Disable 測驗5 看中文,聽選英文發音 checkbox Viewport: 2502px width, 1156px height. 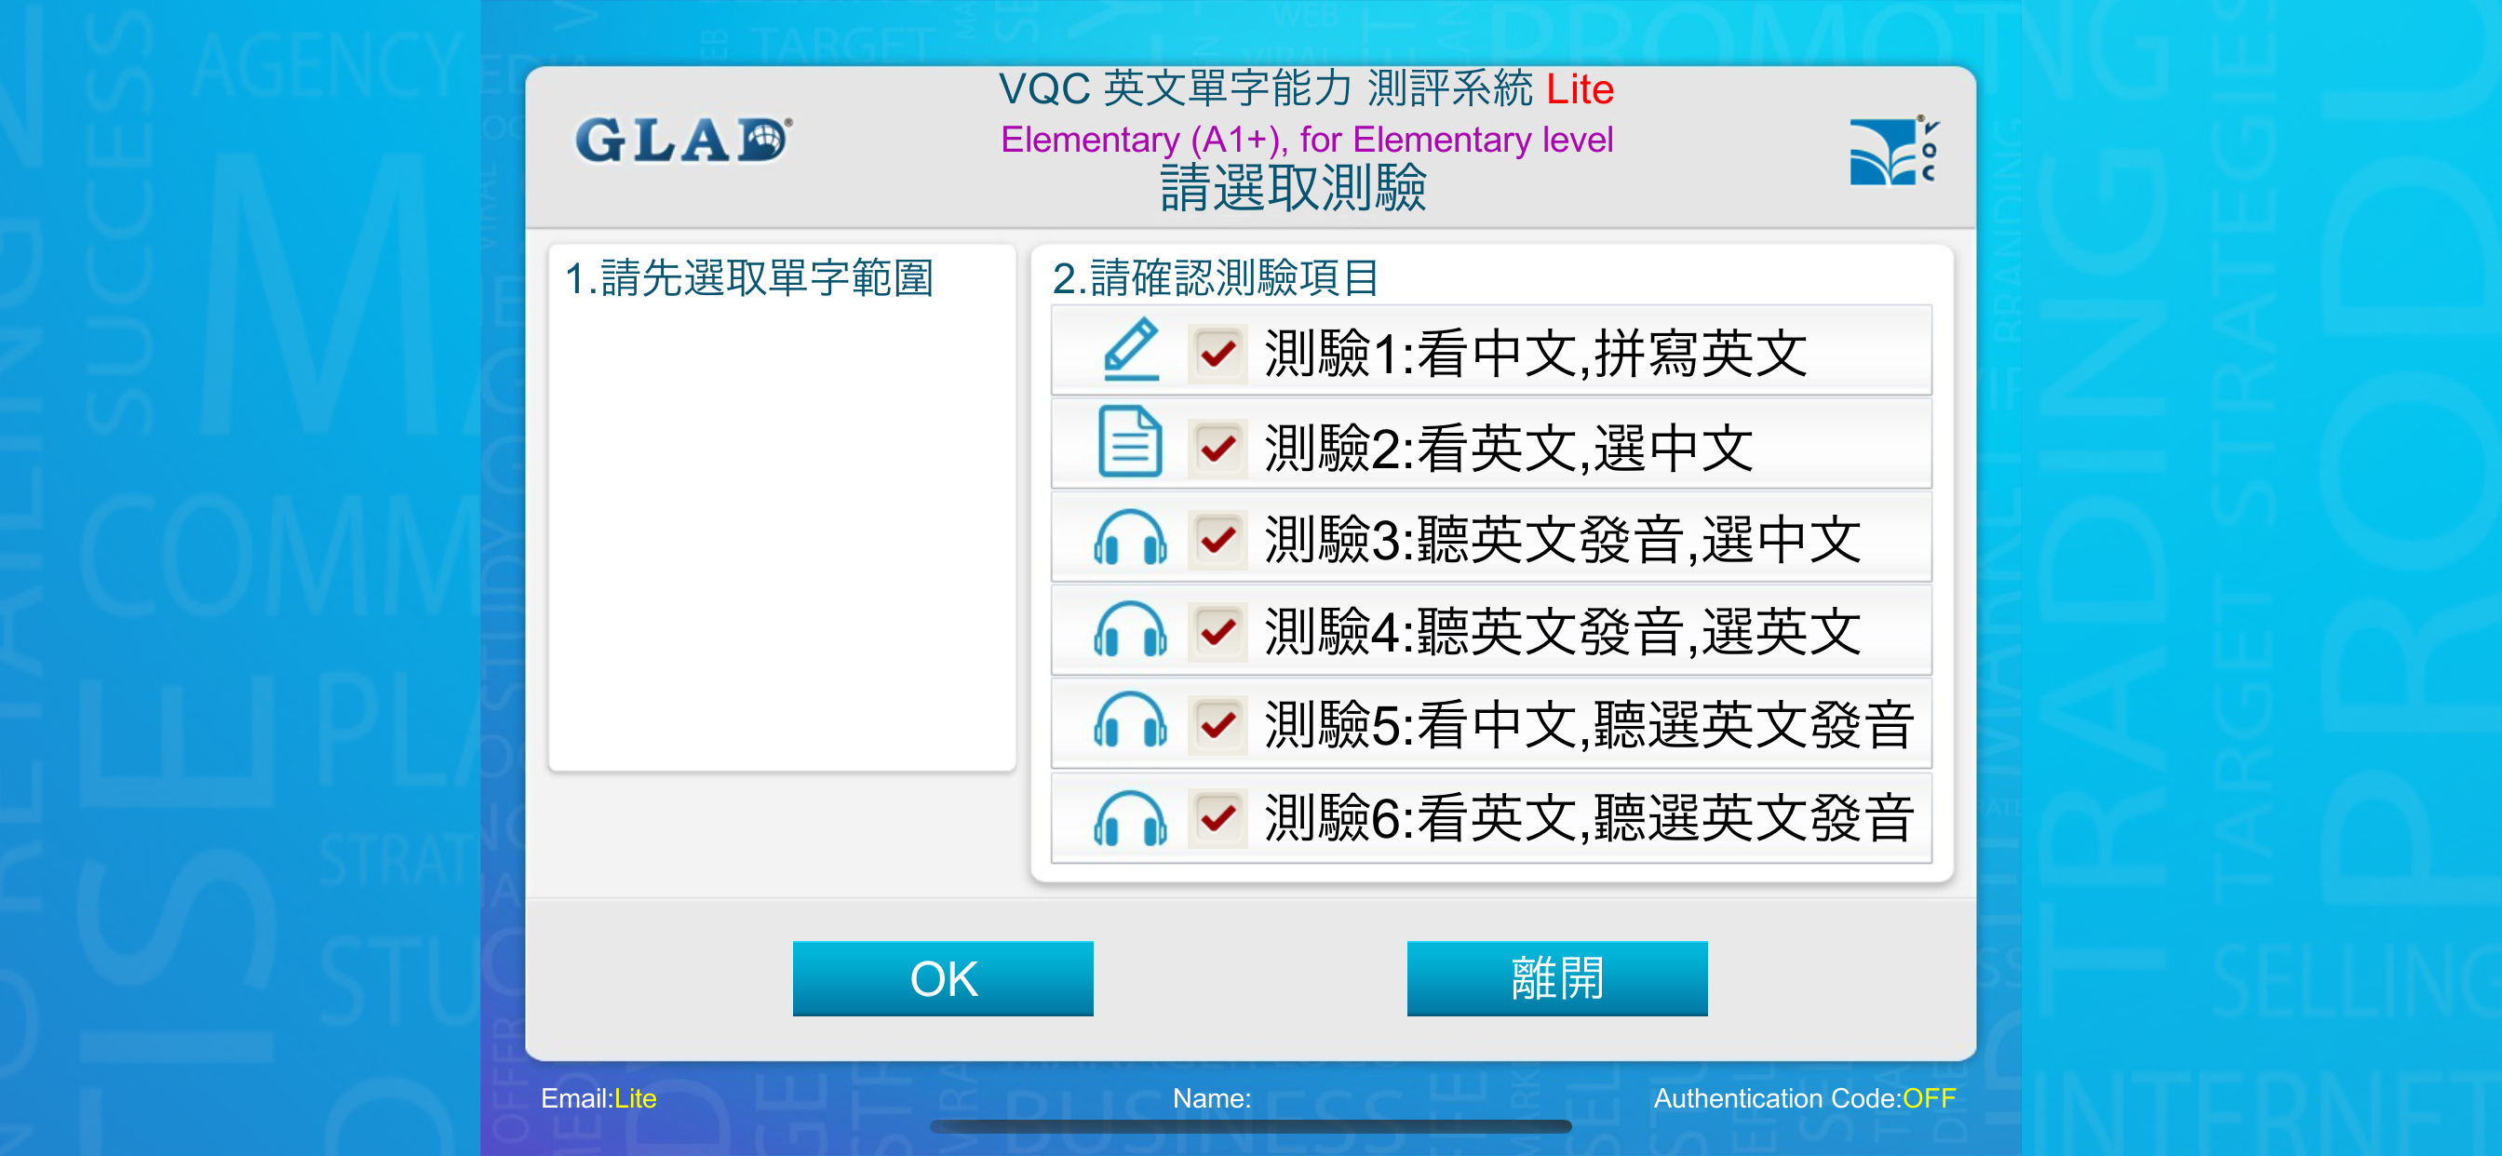click(x=1217, y=724)
